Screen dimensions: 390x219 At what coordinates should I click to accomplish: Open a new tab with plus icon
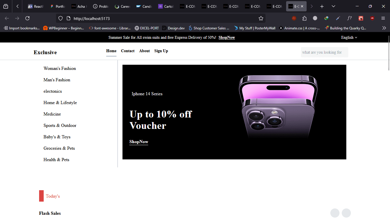point(322,6)
